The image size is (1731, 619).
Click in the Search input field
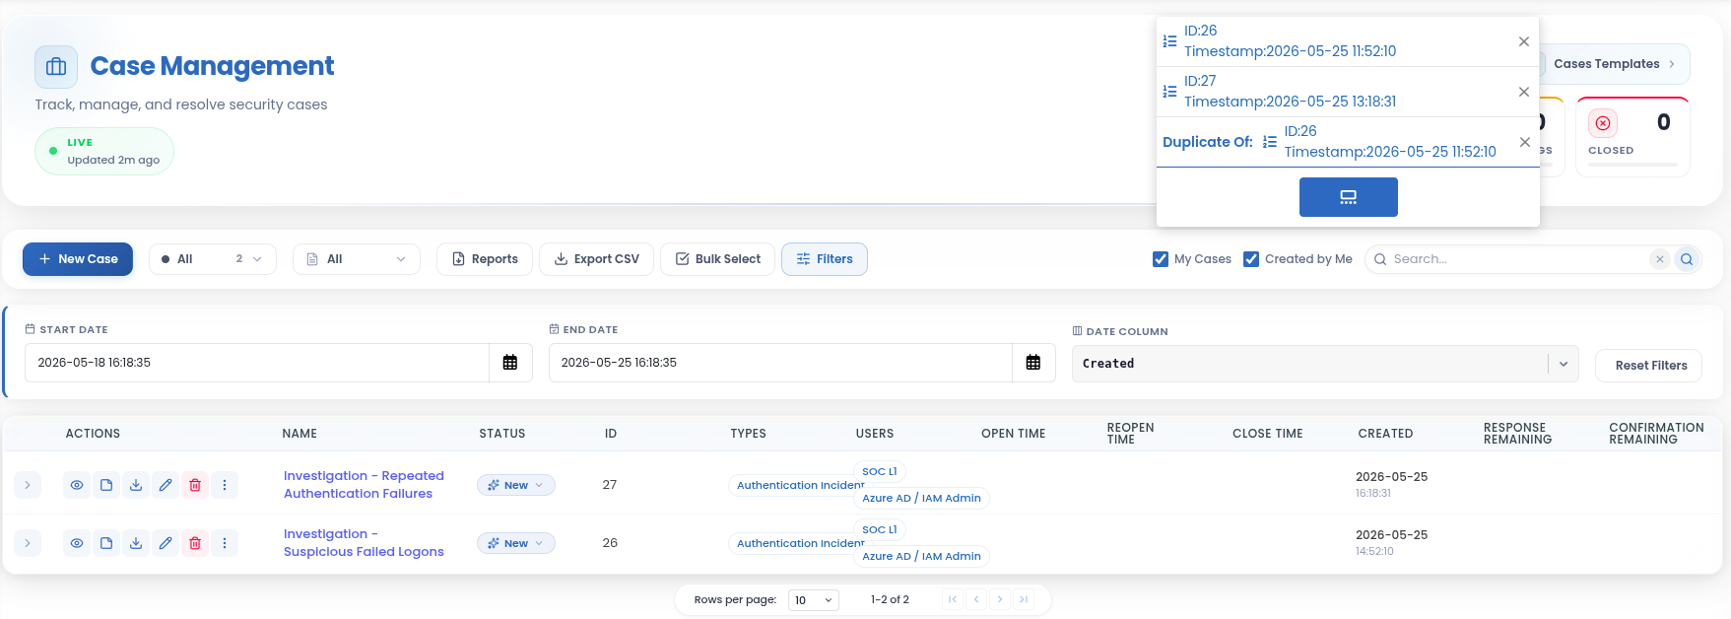pos(1517,259)
